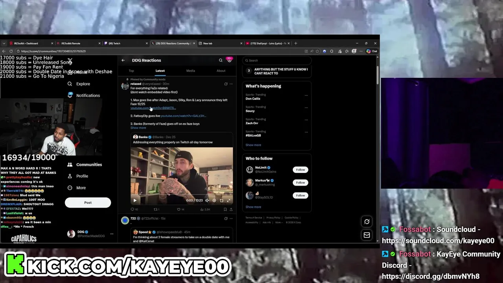Repost the relaxed pinned post
Screen dimensions: 503x283
pos(156,209)
